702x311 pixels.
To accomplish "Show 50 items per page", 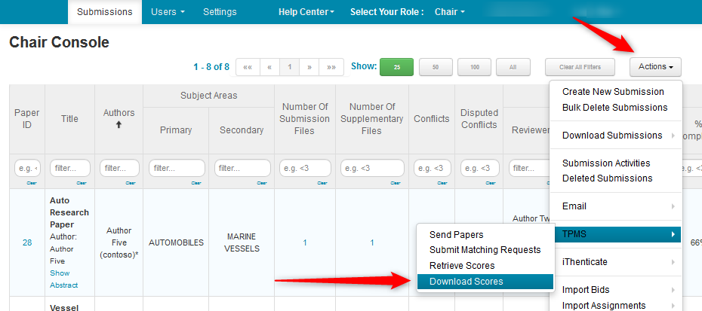I will [436, 67].
